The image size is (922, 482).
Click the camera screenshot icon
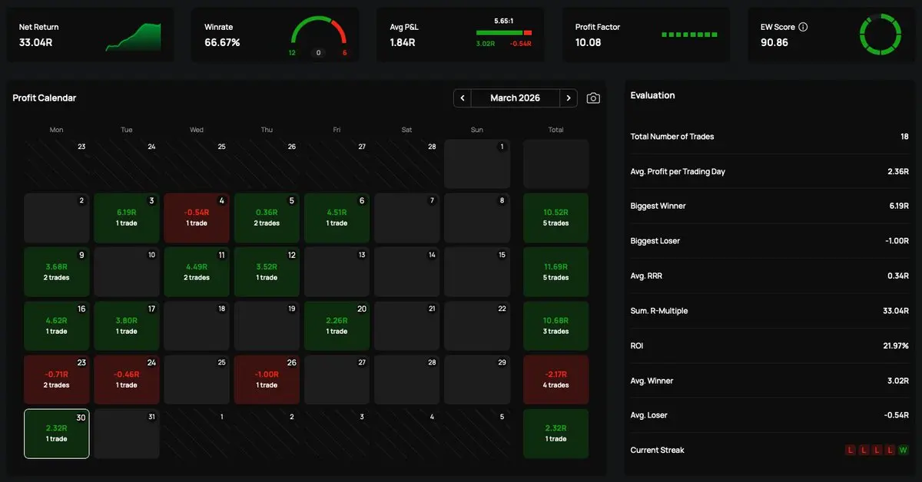tap(592, 98)
